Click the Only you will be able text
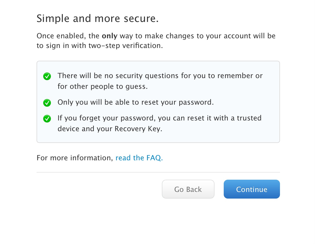Image resolution: width=315 pixels, height=244 pixels. [135, 102]
